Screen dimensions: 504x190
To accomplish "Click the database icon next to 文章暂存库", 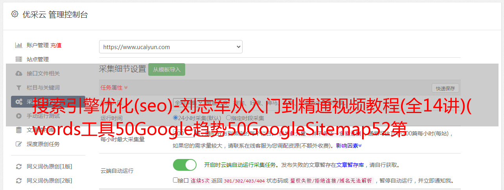I will pyautogui.click(x=18, y=130).
